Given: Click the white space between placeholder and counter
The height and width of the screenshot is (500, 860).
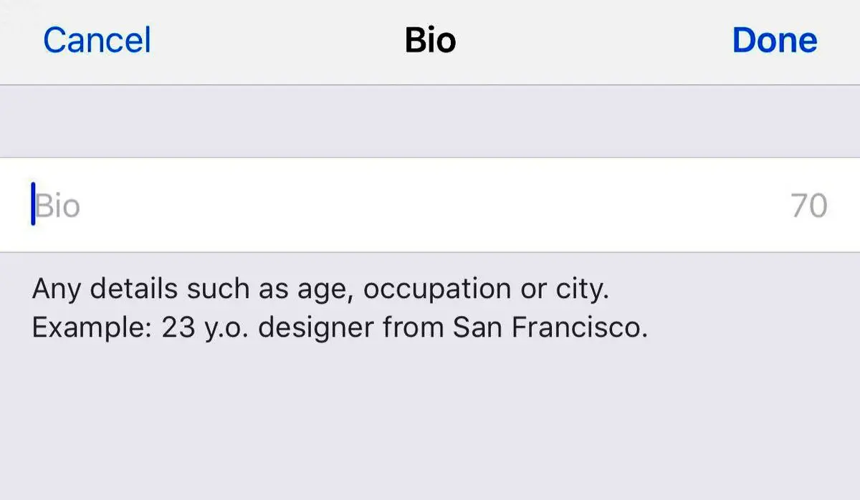Looking at the screenshot, I should 430,206.
